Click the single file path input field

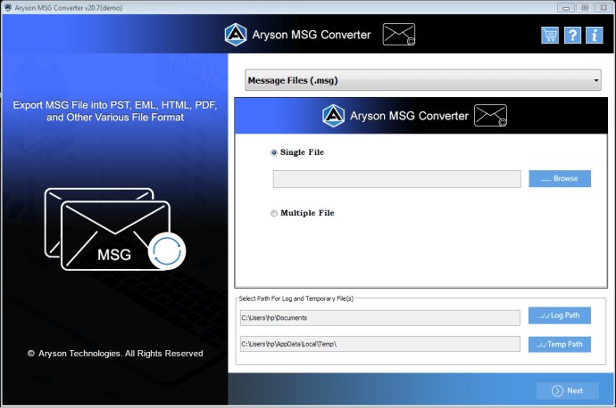pos(397,179)
